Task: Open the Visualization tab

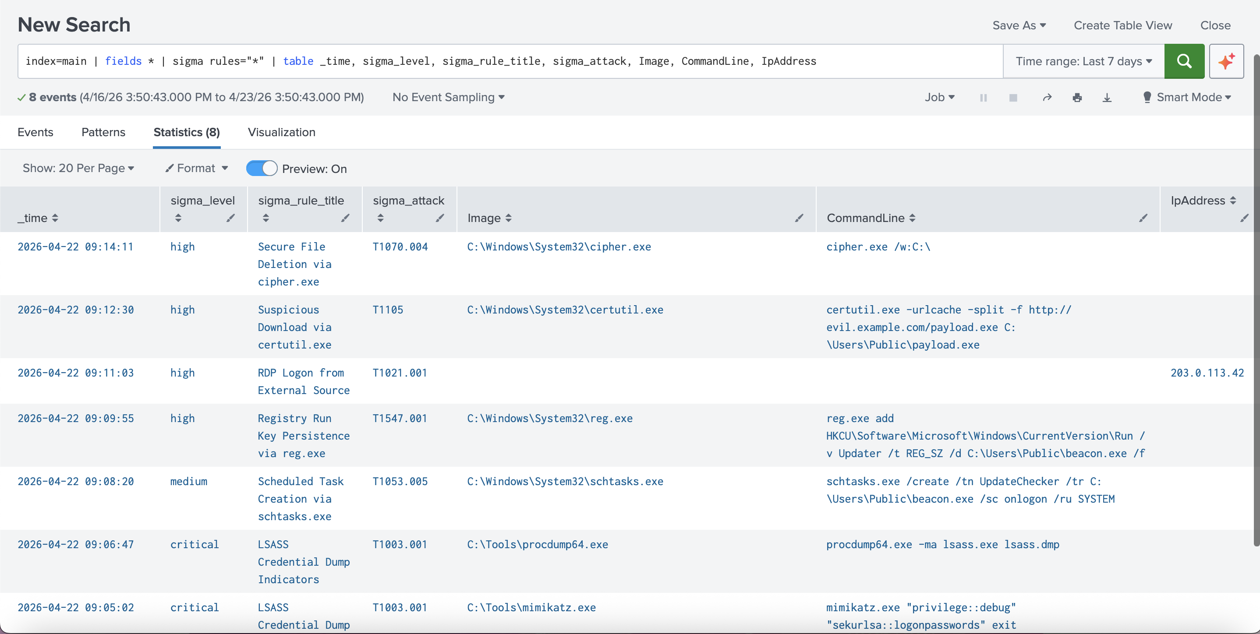Action: (x=281, y=132)
